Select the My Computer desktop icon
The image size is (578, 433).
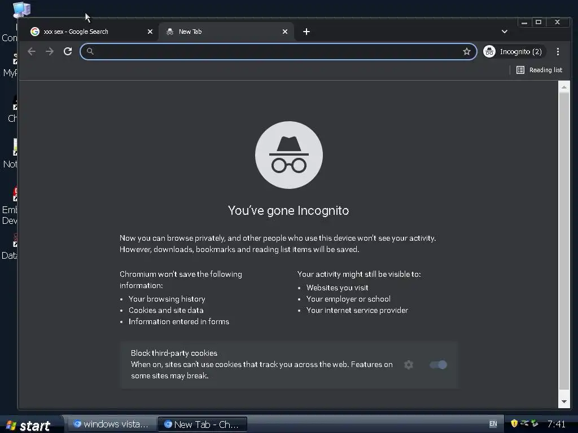pos(21,9)
